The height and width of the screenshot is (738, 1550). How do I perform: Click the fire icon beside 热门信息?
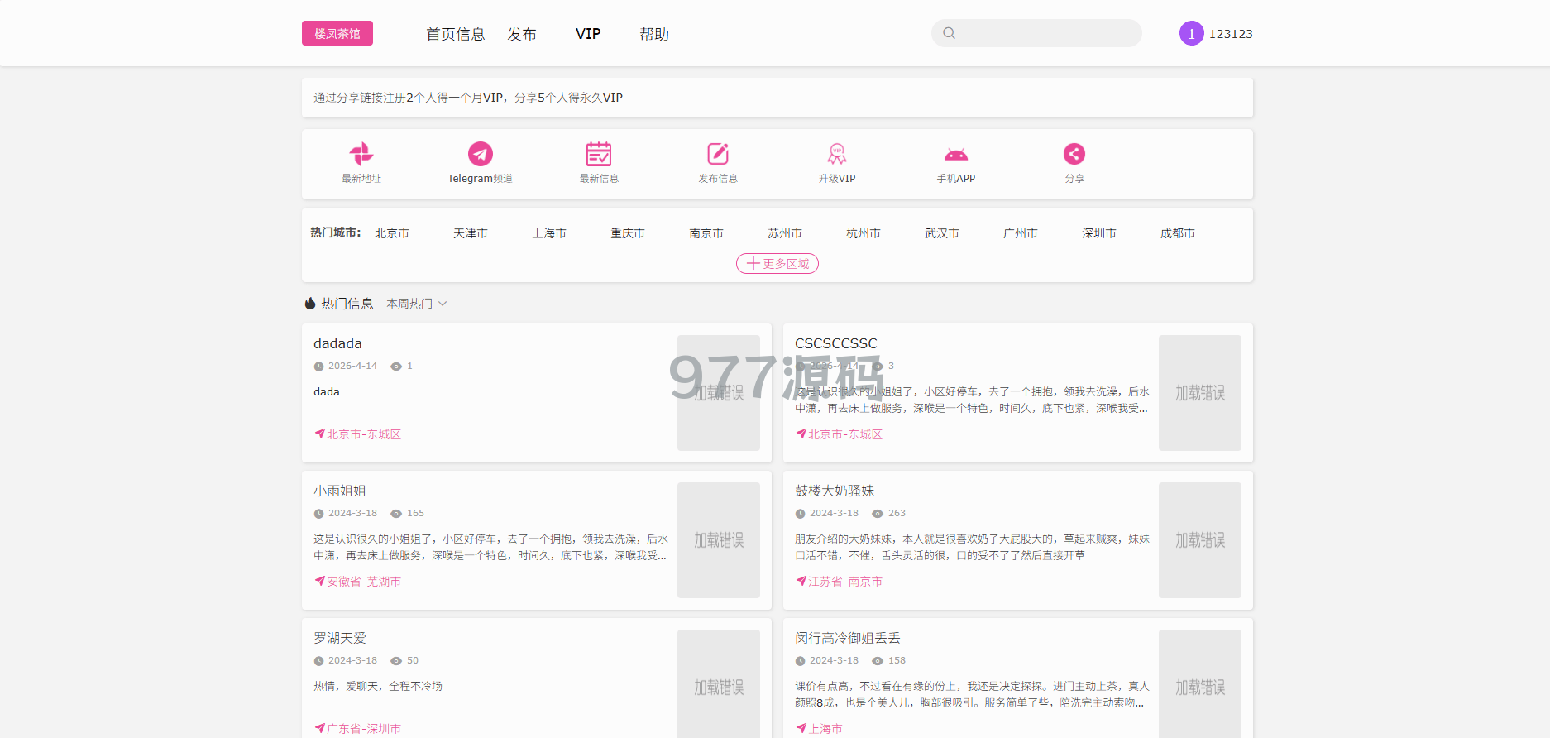point(310,304)
